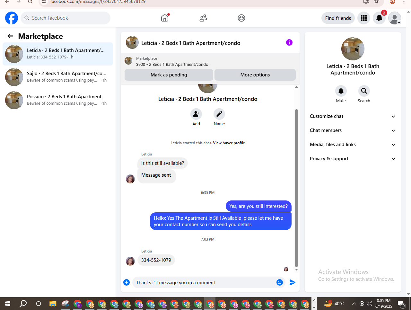Open the notifications bell
Image resolution: width=411 pixels, height=310 pixels.
coord(379,18)
